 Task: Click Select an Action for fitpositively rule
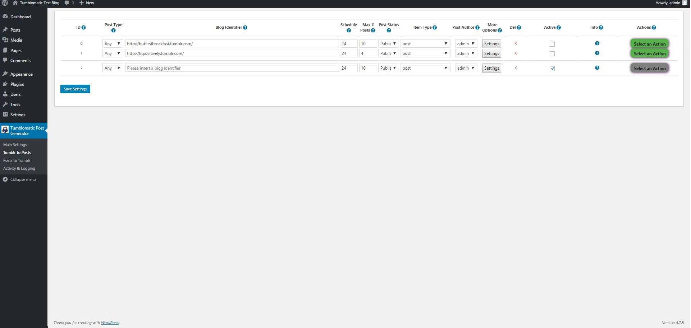650,53
